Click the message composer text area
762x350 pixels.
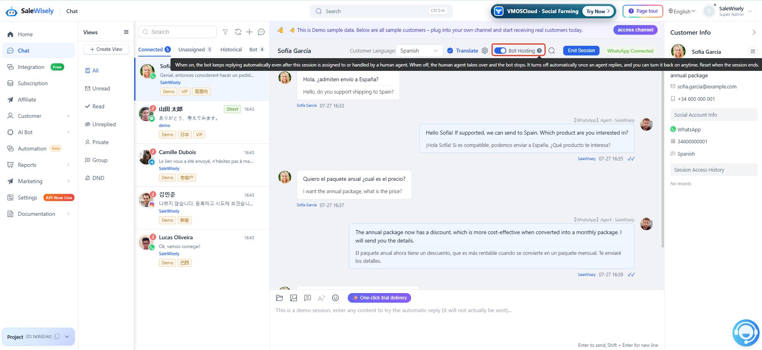click(466, 323)
